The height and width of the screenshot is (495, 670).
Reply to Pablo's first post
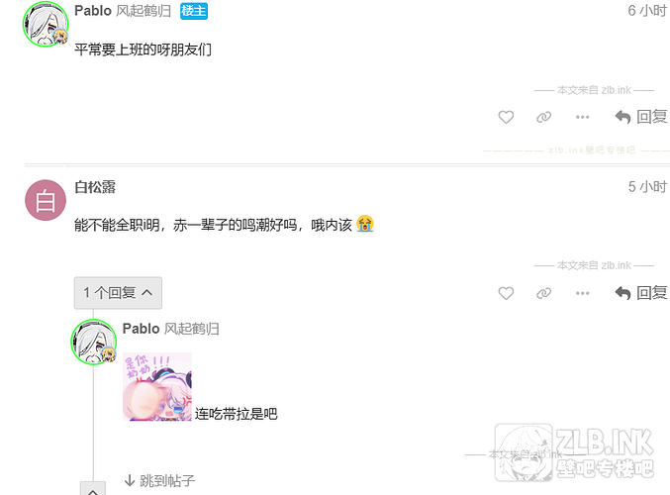[641, 117]
